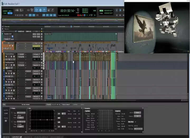190x138 pixels.
Task: Click Rewind transport button
Action: [x=120, y=15]
